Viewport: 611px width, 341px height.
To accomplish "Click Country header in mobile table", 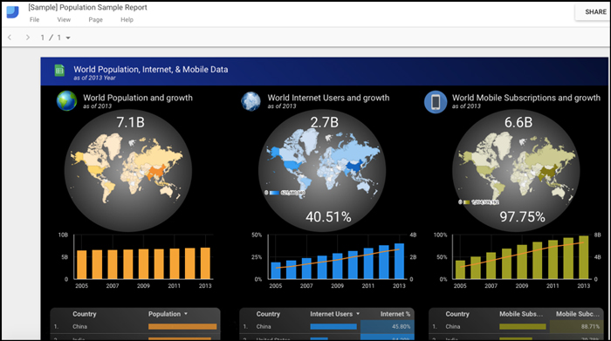I will coord(457,314).
